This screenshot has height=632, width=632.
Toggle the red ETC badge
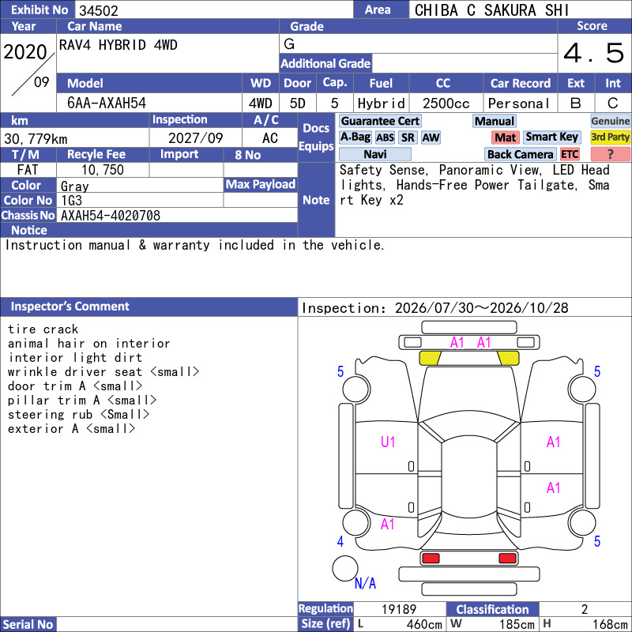click(570, 154)
